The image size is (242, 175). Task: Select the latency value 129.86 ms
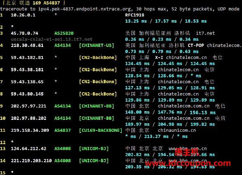coord(137,100)
